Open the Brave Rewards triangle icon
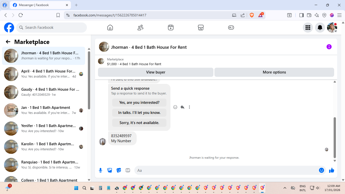This screenshot has width=345, height=194. pos(261,15)
